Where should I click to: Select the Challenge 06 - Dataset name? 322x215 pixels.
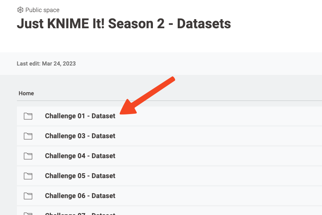[80, 196]
